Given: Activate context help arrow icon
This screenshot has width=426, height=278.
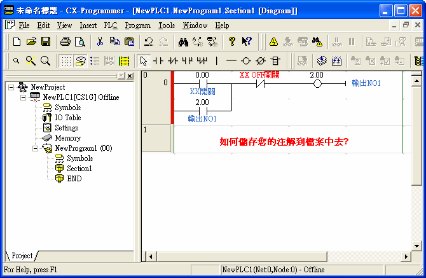Looking at the screenshot, I should pyautogui.click(x=247, y=41).
